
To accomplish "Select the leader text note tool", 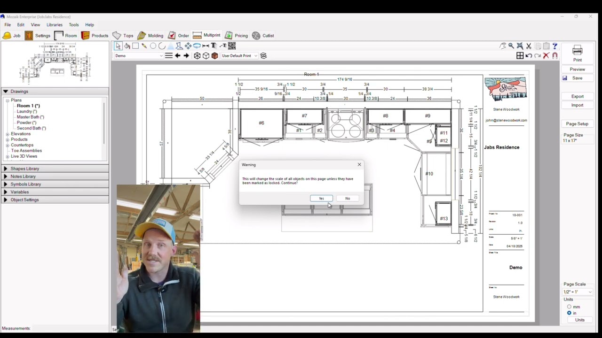I will coord(222,46).
